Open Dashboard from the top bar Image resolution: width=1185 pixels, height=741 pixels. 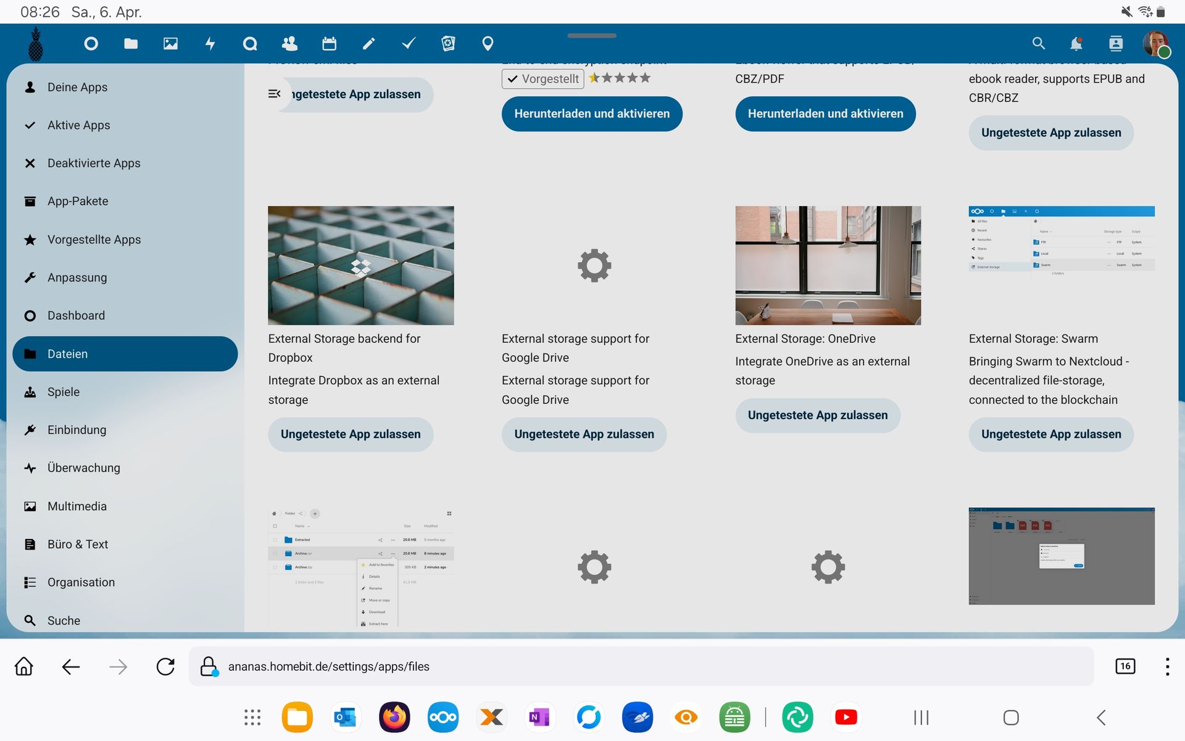pyautogui.click(x=91, y=44)
